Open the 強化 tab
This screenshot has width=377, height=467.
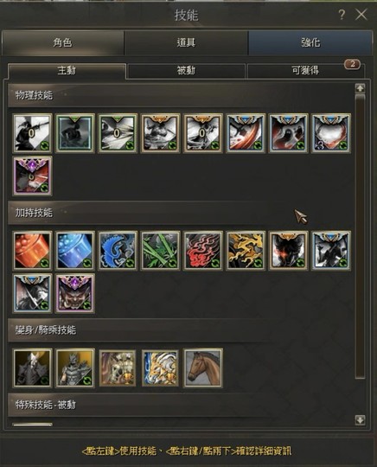pyautogui.click(x=310, y=42)
